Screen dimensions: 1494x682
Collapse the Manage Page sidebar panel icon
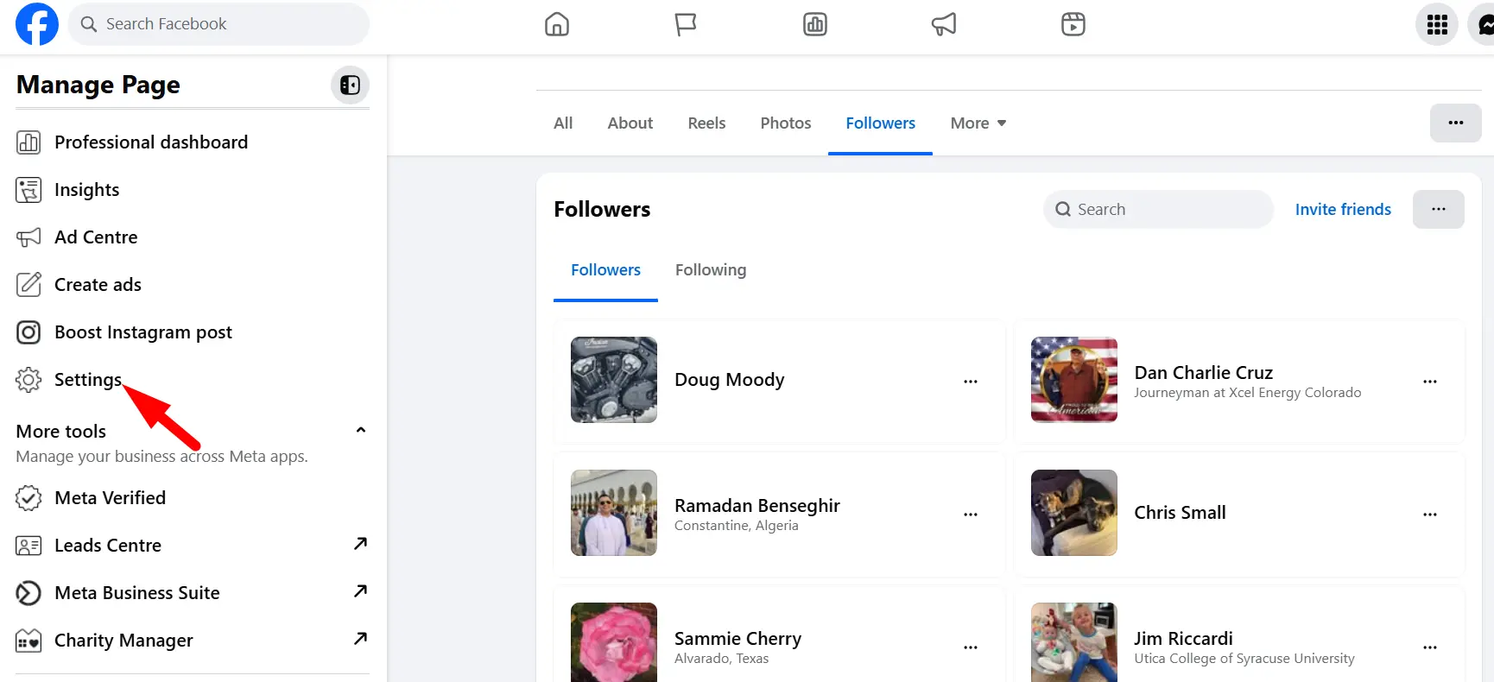pyautogui.click(x=350, y=85)
